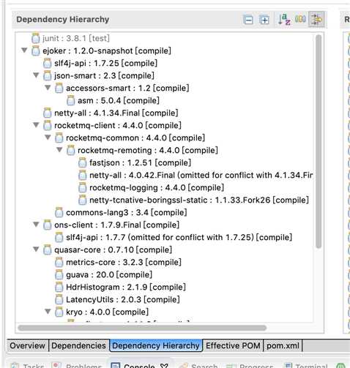Image resolution: width=350 pixels, height=368 pixels.
Task: Click the horizontal scrollbar of the dependency tree
Action: [142, 328]
